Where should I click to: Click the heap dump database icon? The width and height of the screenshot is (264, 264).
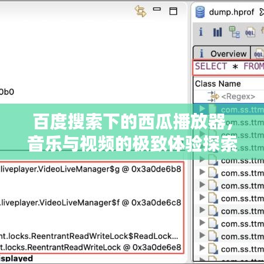pyautogui.click(x=200, y=12)
